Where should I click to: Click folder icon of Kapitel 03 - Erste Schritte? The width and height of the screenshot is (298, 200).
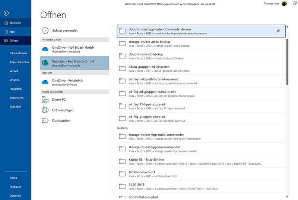click(122, 161)
